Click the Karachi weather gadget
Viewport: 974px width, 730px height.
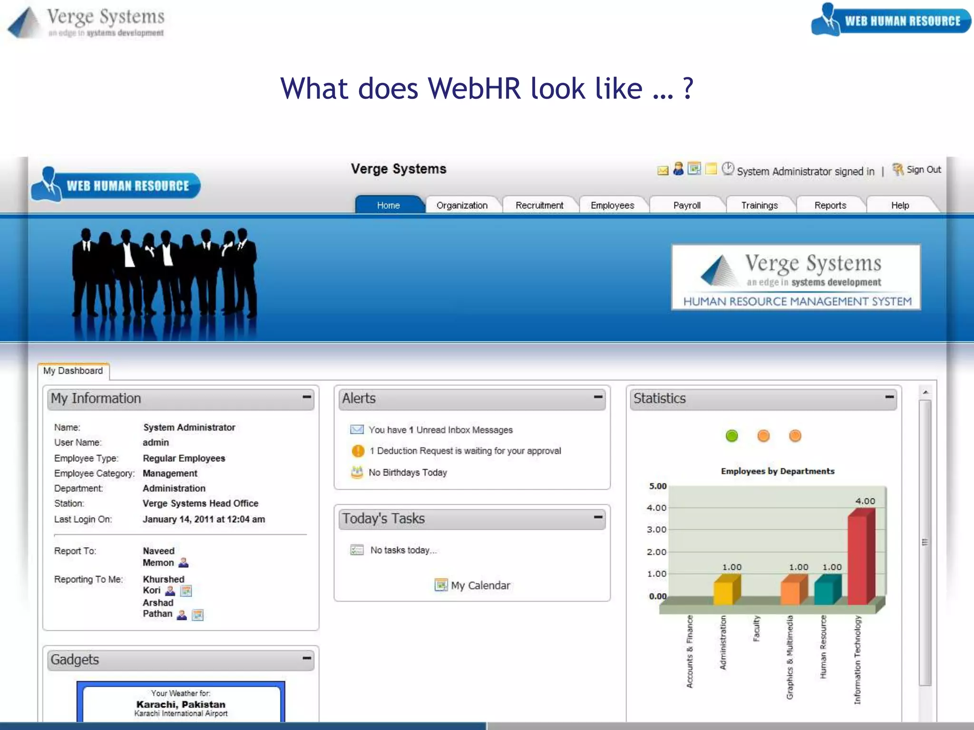click(181, 702)
